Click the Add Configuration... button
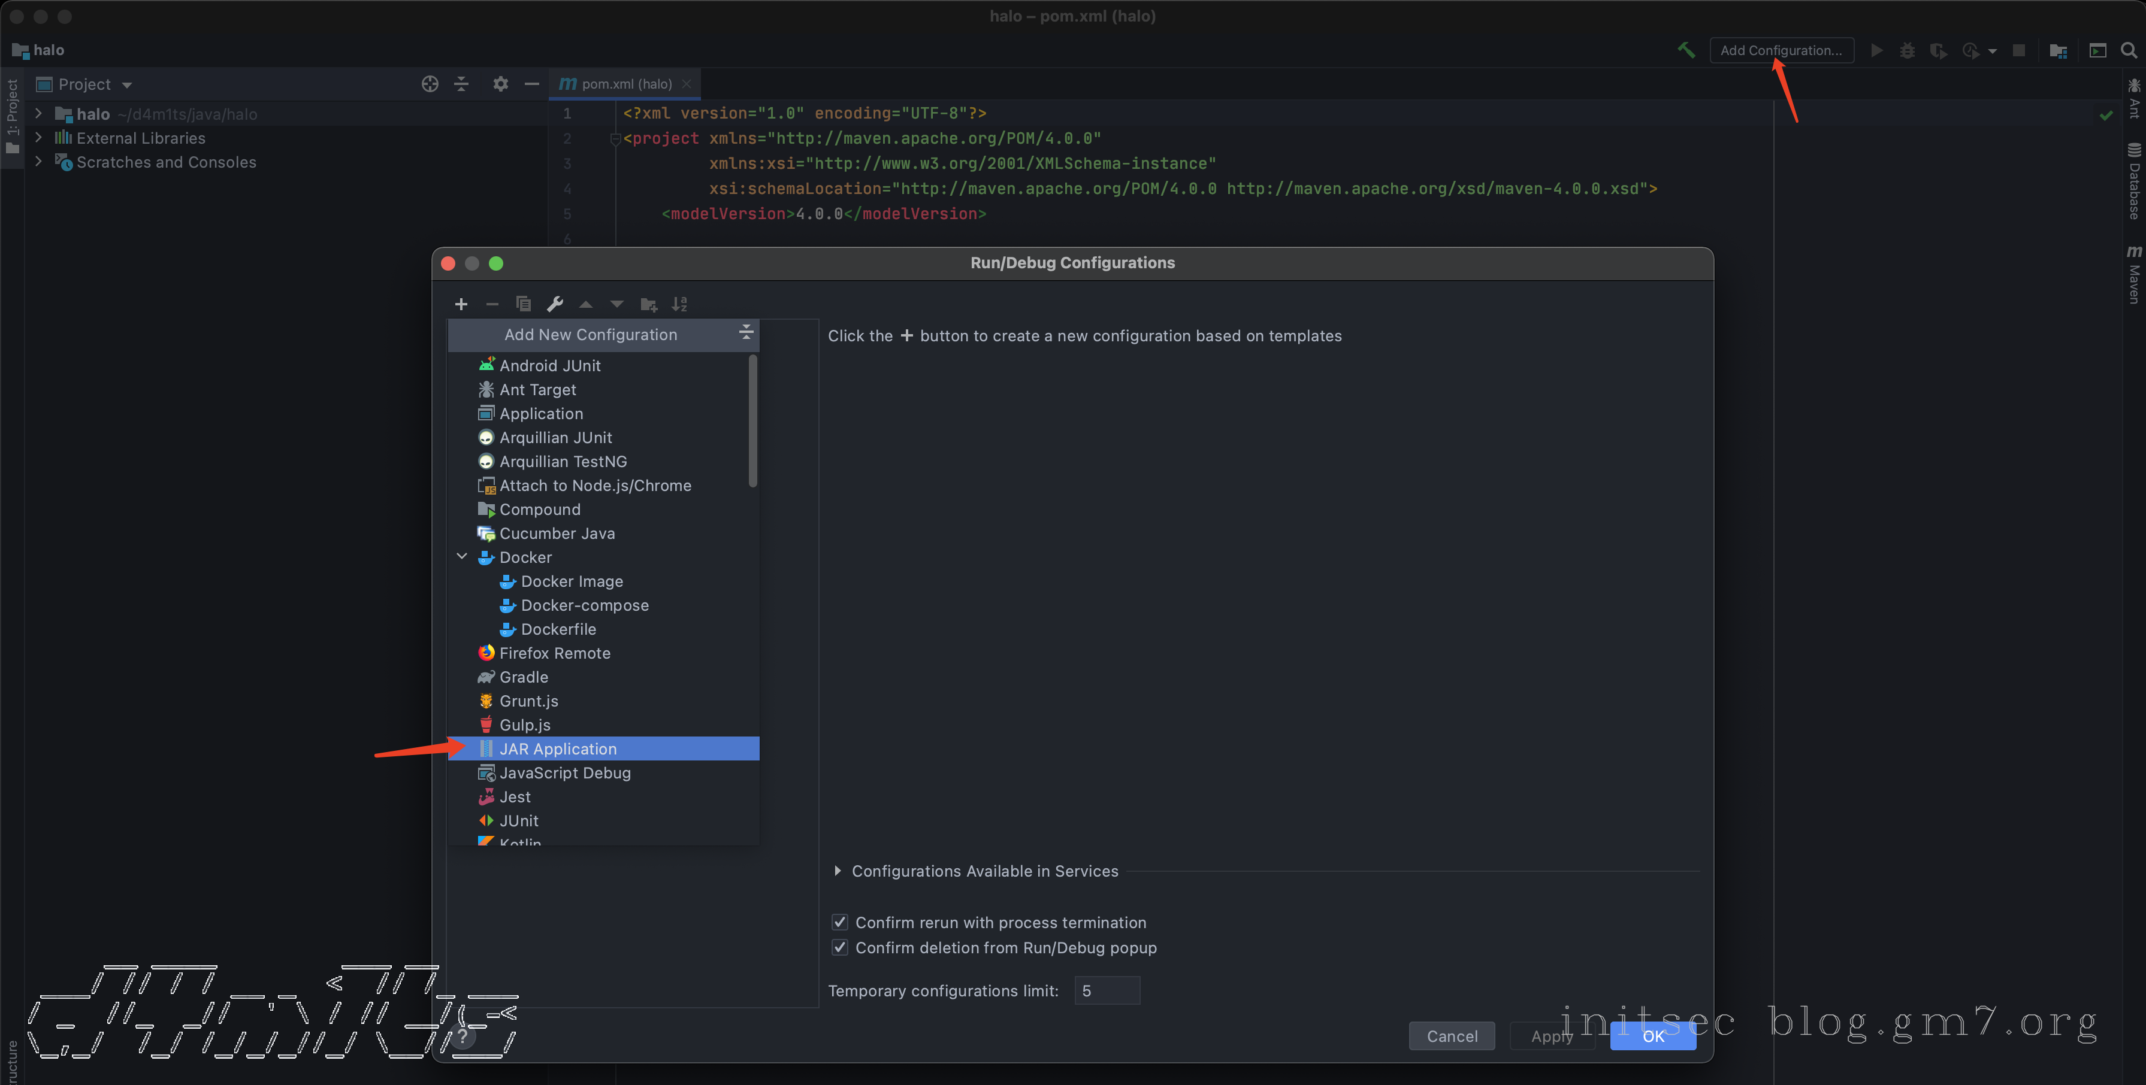Screen dimensions: 2146x1085 (x=1781, y=50)
